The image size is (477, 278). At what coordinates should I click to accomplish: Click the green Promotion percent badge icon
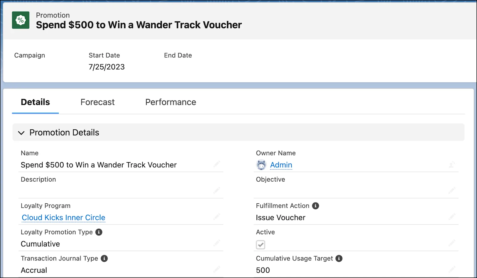click(x=21, y=20)
